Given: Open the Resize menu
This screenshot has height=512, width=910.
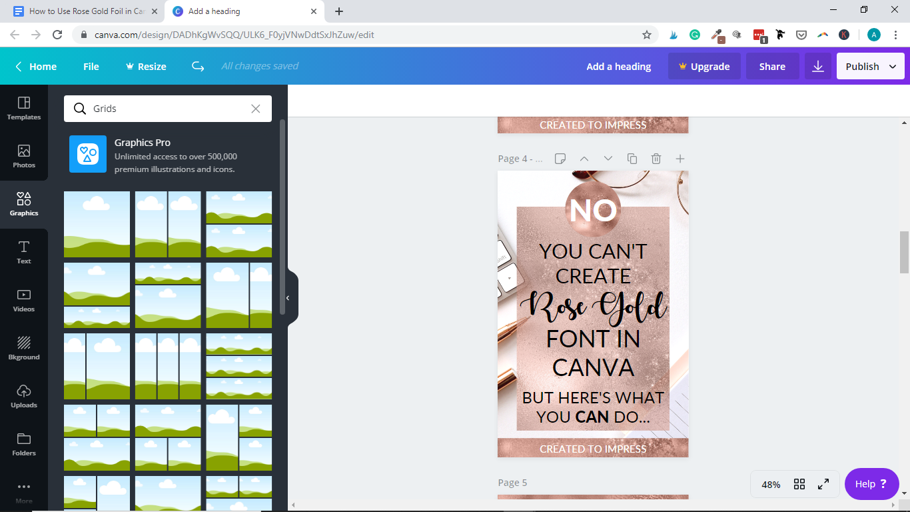Looking at the screenshot, I should 146,66.
